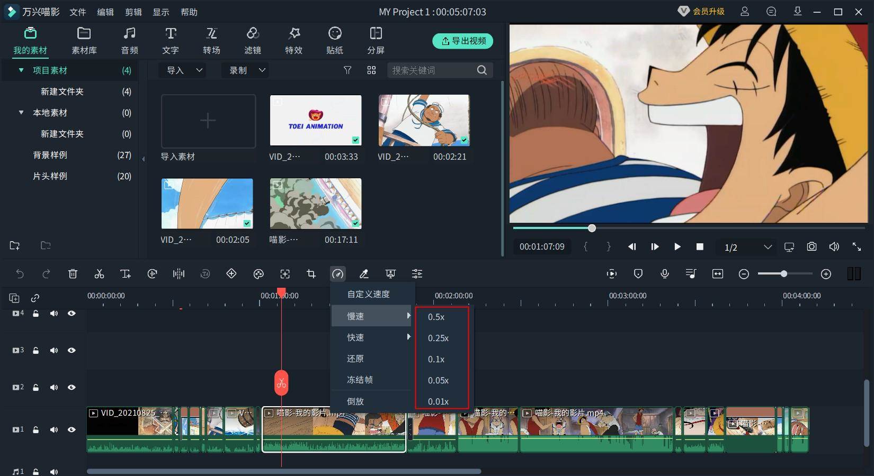This screenshot has width=874, height=476.
Task: Open the 1/2 preview quality dropdown
Action: tap(747, 247)
